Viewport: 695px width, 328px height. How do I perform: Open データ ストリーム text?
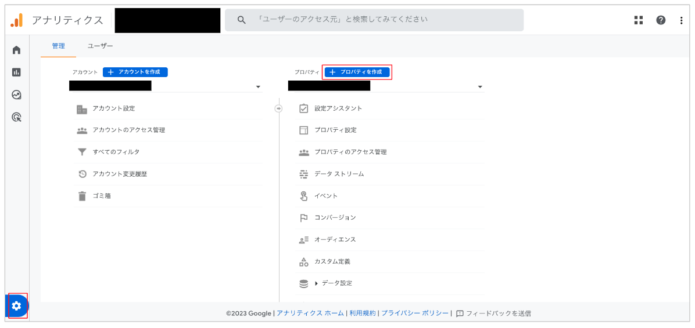[x=339, y=174]
